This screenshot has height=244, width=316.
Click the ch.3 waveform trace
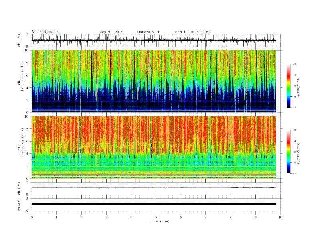[x=154, y=188]
